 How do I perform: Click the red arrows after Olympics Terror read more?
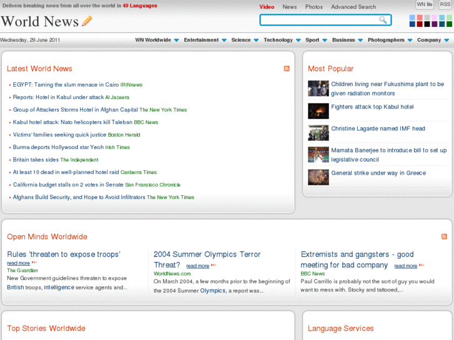point(214,265)
